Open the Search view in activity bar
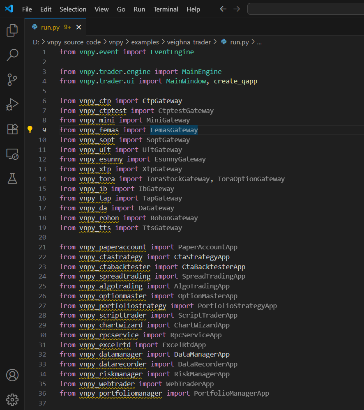Image resolution: width=364 pixels, height=410 pixels. click(x=12, y=55)
